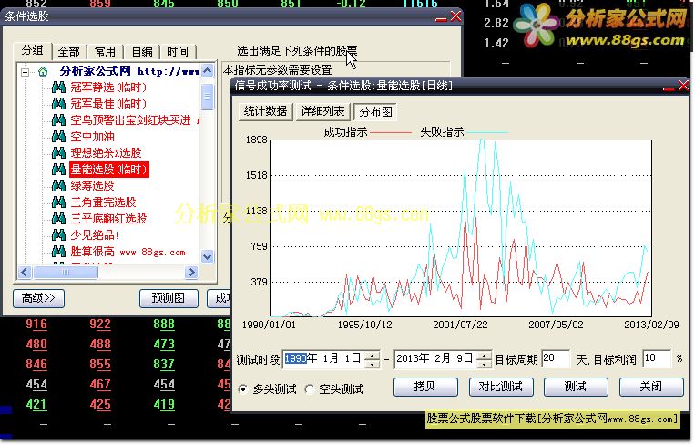Click binoculars icon beside 绿筹选股
695x445 pixels.
click(58, 185)
